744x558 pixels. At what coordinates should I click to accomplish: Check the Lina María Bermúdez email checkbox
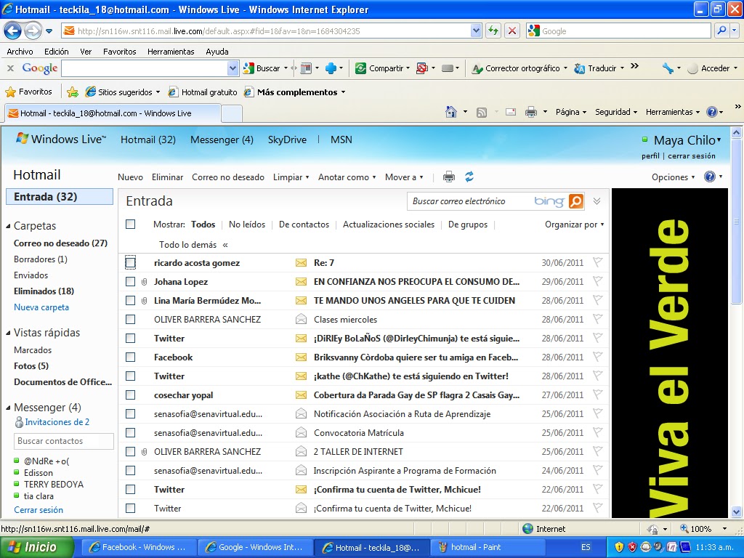(131, 300)
